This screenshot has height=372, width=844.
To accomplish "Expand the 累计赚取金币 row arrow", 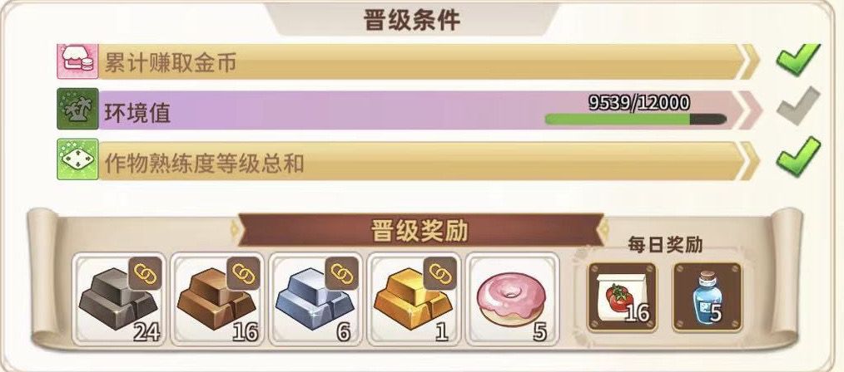I will click(x=751, y=61).
